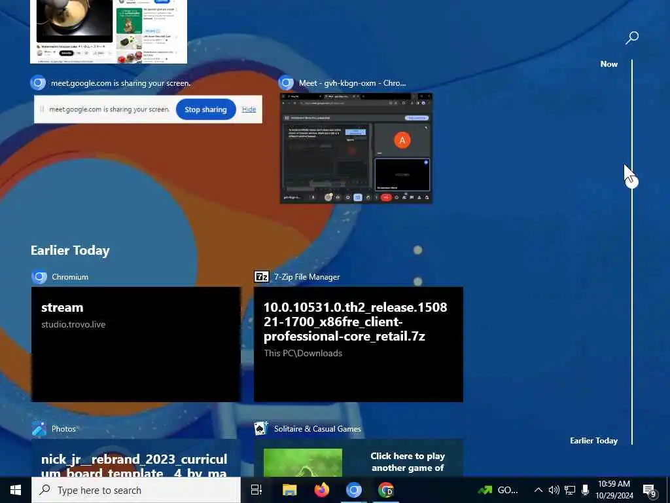The image size is (670, 503).
Task: Open Firefox from the taskbar
Action: point(322,490)
